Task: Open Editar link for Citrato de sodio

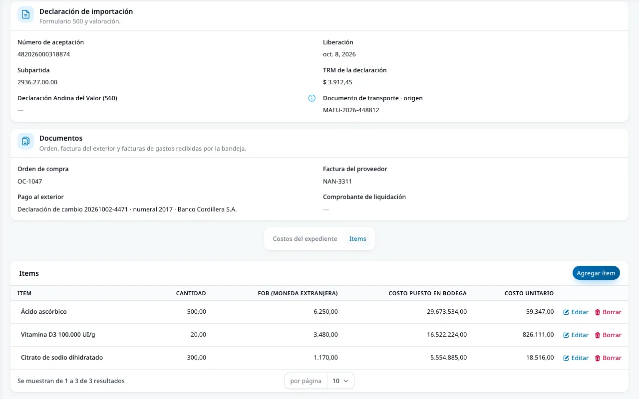Action: coord(576,358)
